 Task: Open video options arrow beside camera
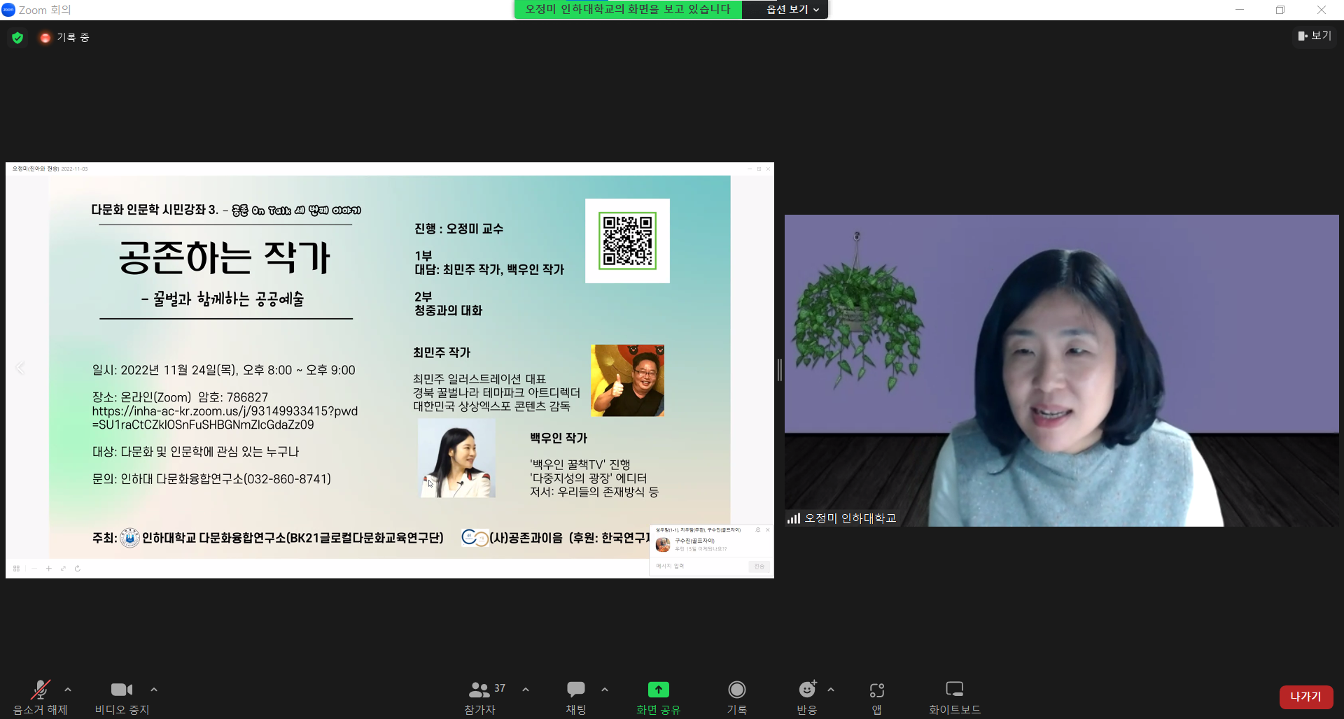(x=154, y=690)
